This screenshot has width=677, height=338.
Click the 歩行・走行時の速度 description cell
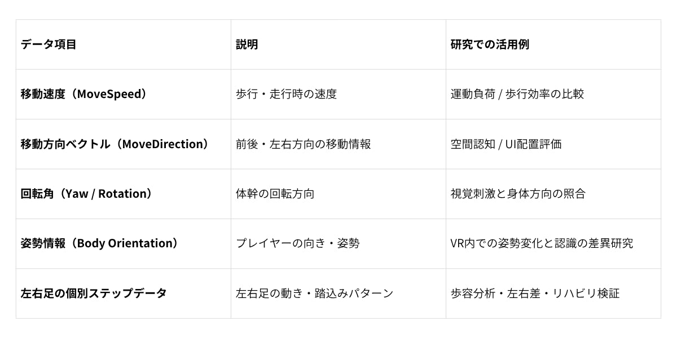tap(286, 94)
